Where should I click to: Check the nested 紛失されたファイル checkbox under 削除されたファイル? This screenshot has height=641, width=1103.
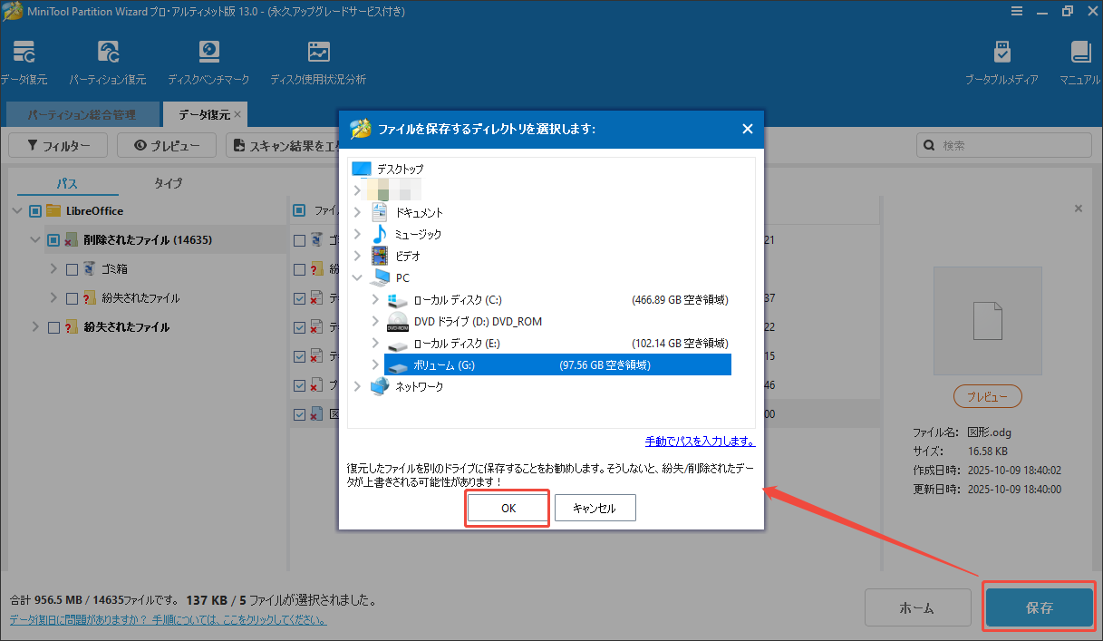[x=72, y=297]
